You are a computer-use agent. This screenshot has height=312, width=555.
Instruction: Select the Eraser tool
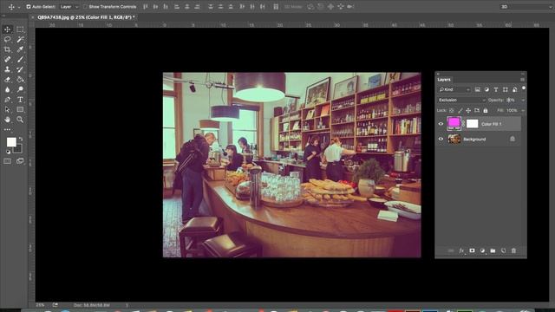pos(8,80)
